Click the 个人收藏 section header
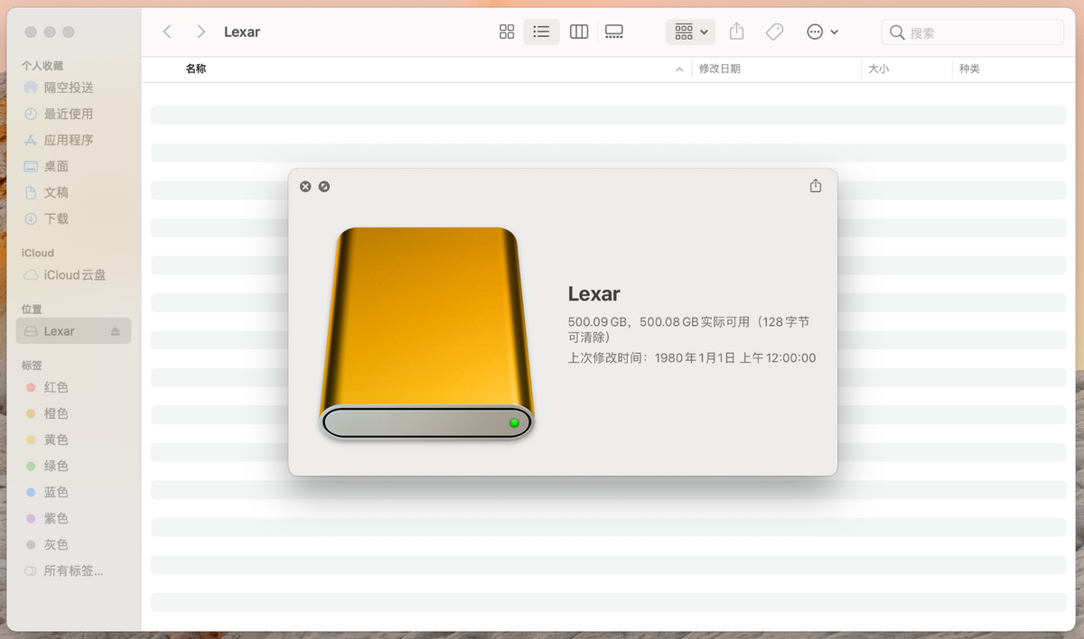Screen dimensions: 1084x639 [x=42, y=66]
